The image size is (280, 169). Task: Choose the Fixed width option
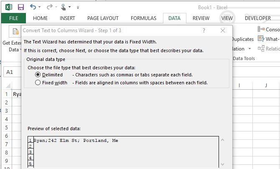pyautogui.click(x=38, y=83)
